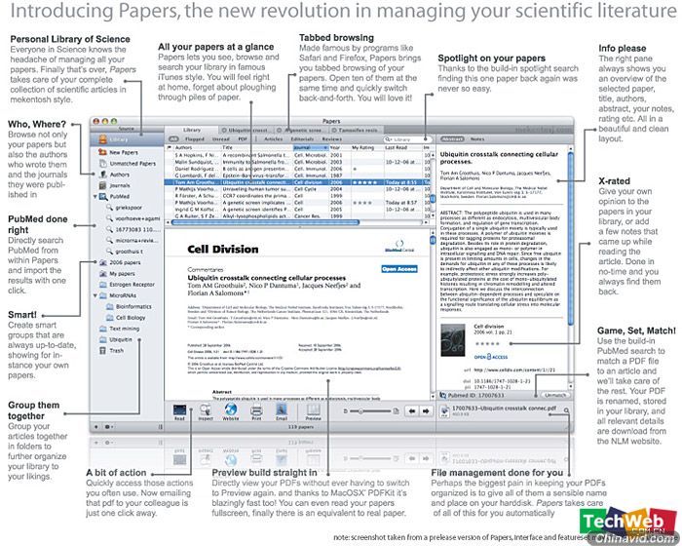Select the Alkyl-lysophospholipids paper row
Viewport: 682px width, 546px height.
(x=296, y=215)
